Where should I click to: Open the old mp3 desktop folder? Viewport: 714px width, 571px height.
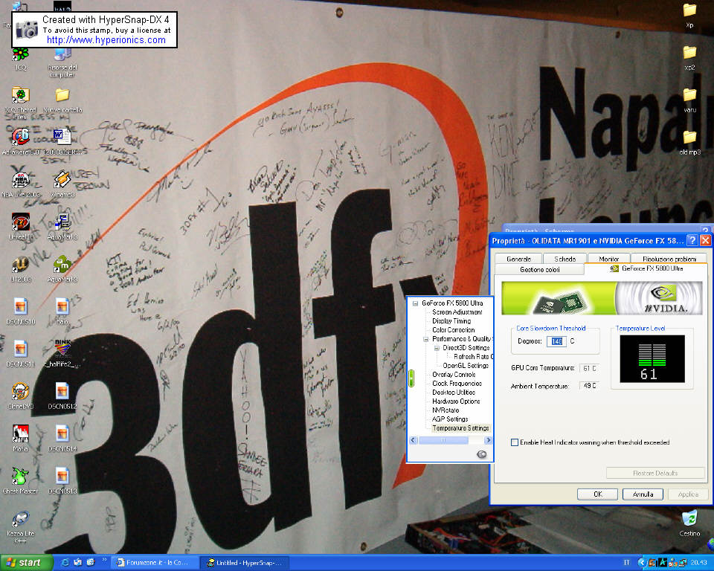689,143
